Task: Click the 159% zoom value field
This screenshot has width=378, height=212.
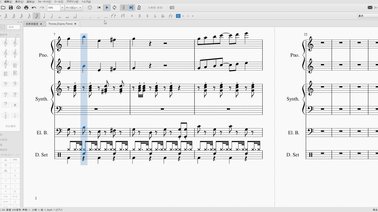Action: (x=54, y=8)
